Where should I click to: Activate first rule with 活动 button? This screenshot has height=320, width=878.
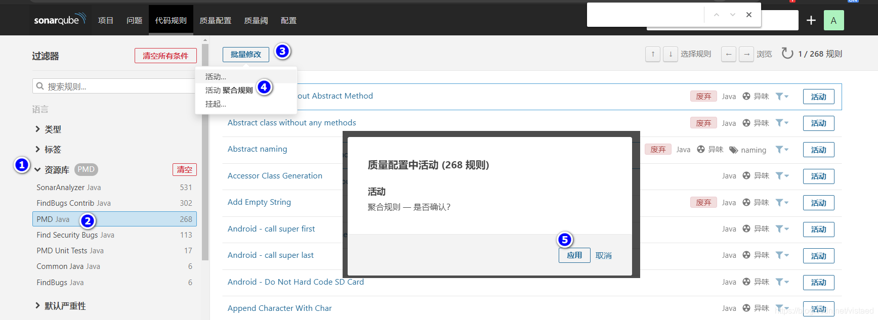[818, 97]
